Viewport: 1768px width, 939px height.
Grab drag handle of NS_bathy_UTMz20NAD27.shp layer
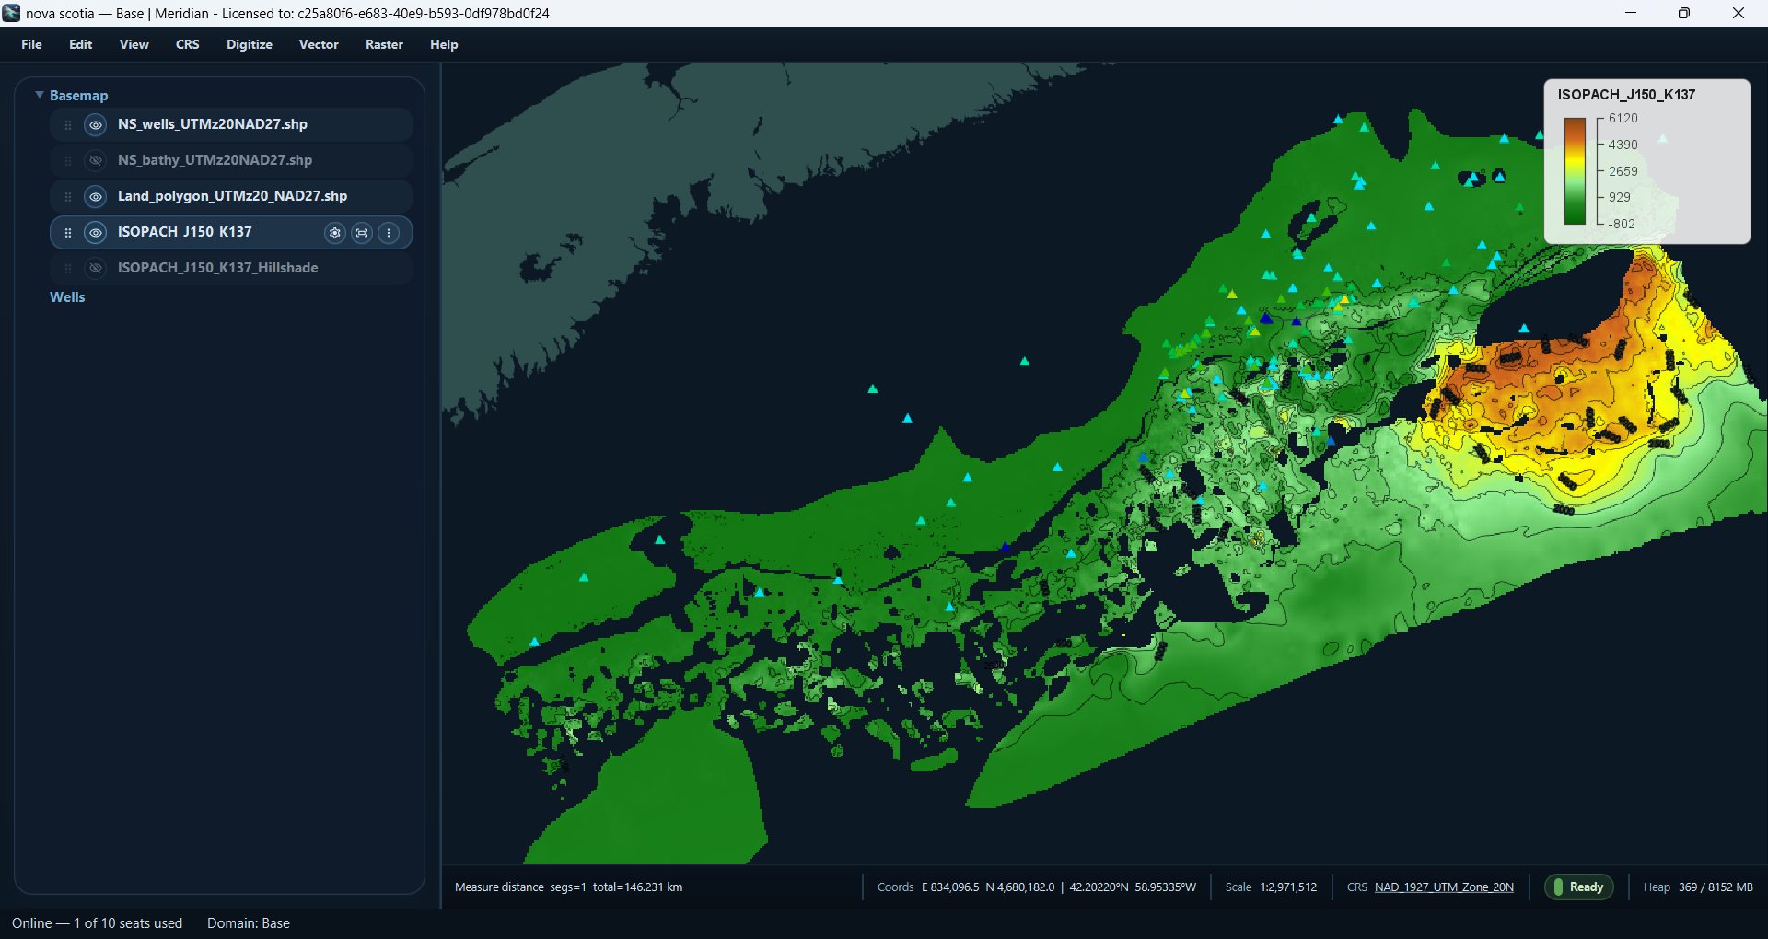(68, 161)
